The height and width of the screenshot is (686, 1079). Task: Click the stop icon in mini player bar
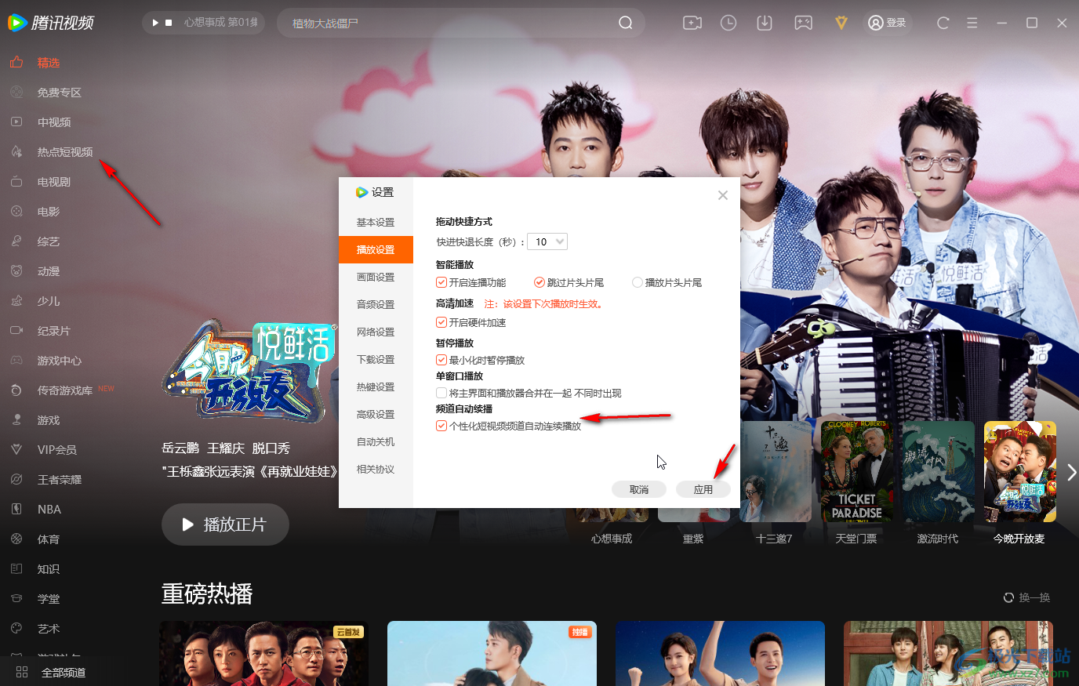169,23
